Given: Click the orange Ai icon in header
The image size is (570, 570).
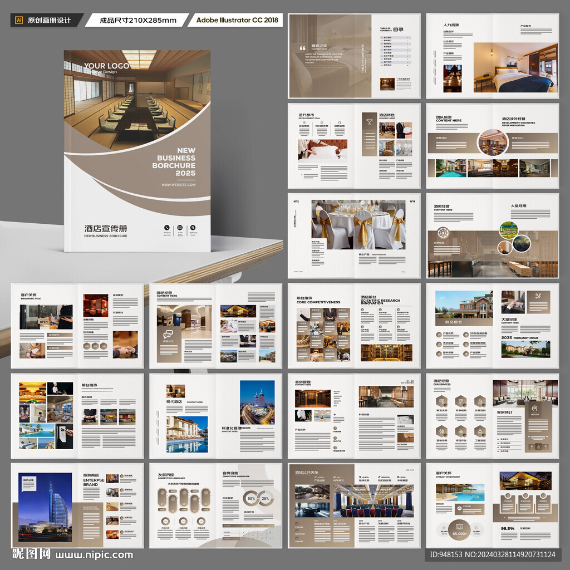Looking at the screenshot, I should pyautogui.click(x=19, y=21).
